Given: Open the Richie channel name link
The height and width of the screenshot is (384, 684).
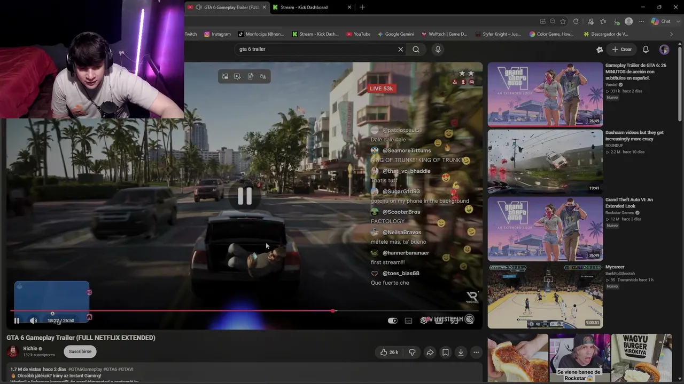Looking at the screenshot, I should (x=30, y=348).
